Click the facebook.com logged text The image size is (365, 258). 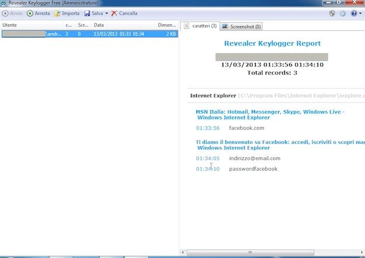pos(246,128)
